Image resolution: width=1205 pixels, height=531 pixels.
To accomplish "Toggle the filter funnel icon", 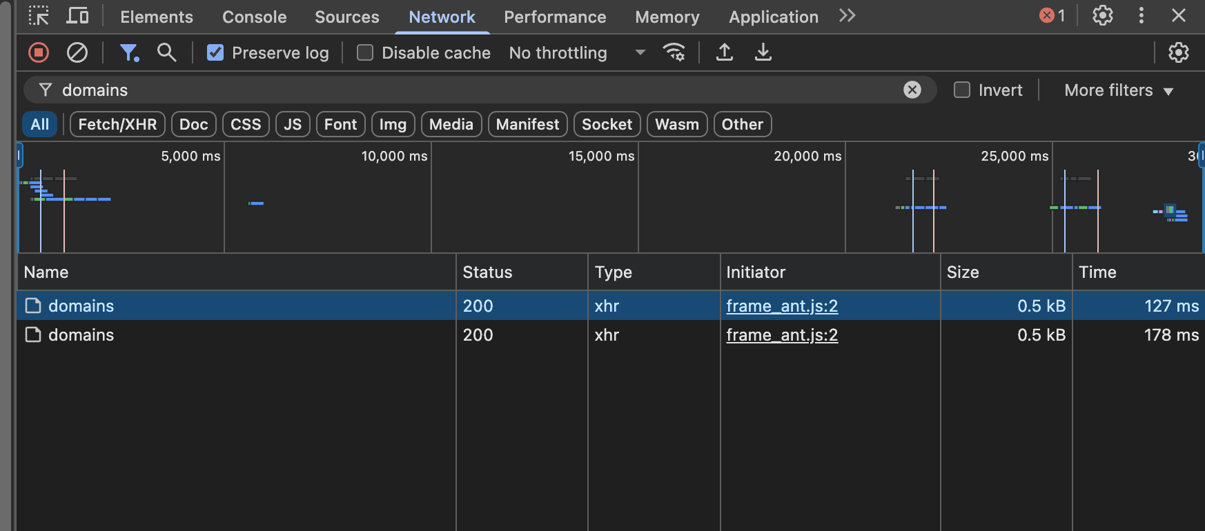I will pos(128,52).
